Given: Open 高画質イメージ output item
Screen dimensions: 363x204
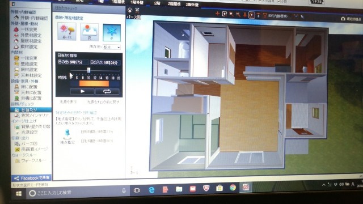Looking at the screenshot, I should coord(31,150).
